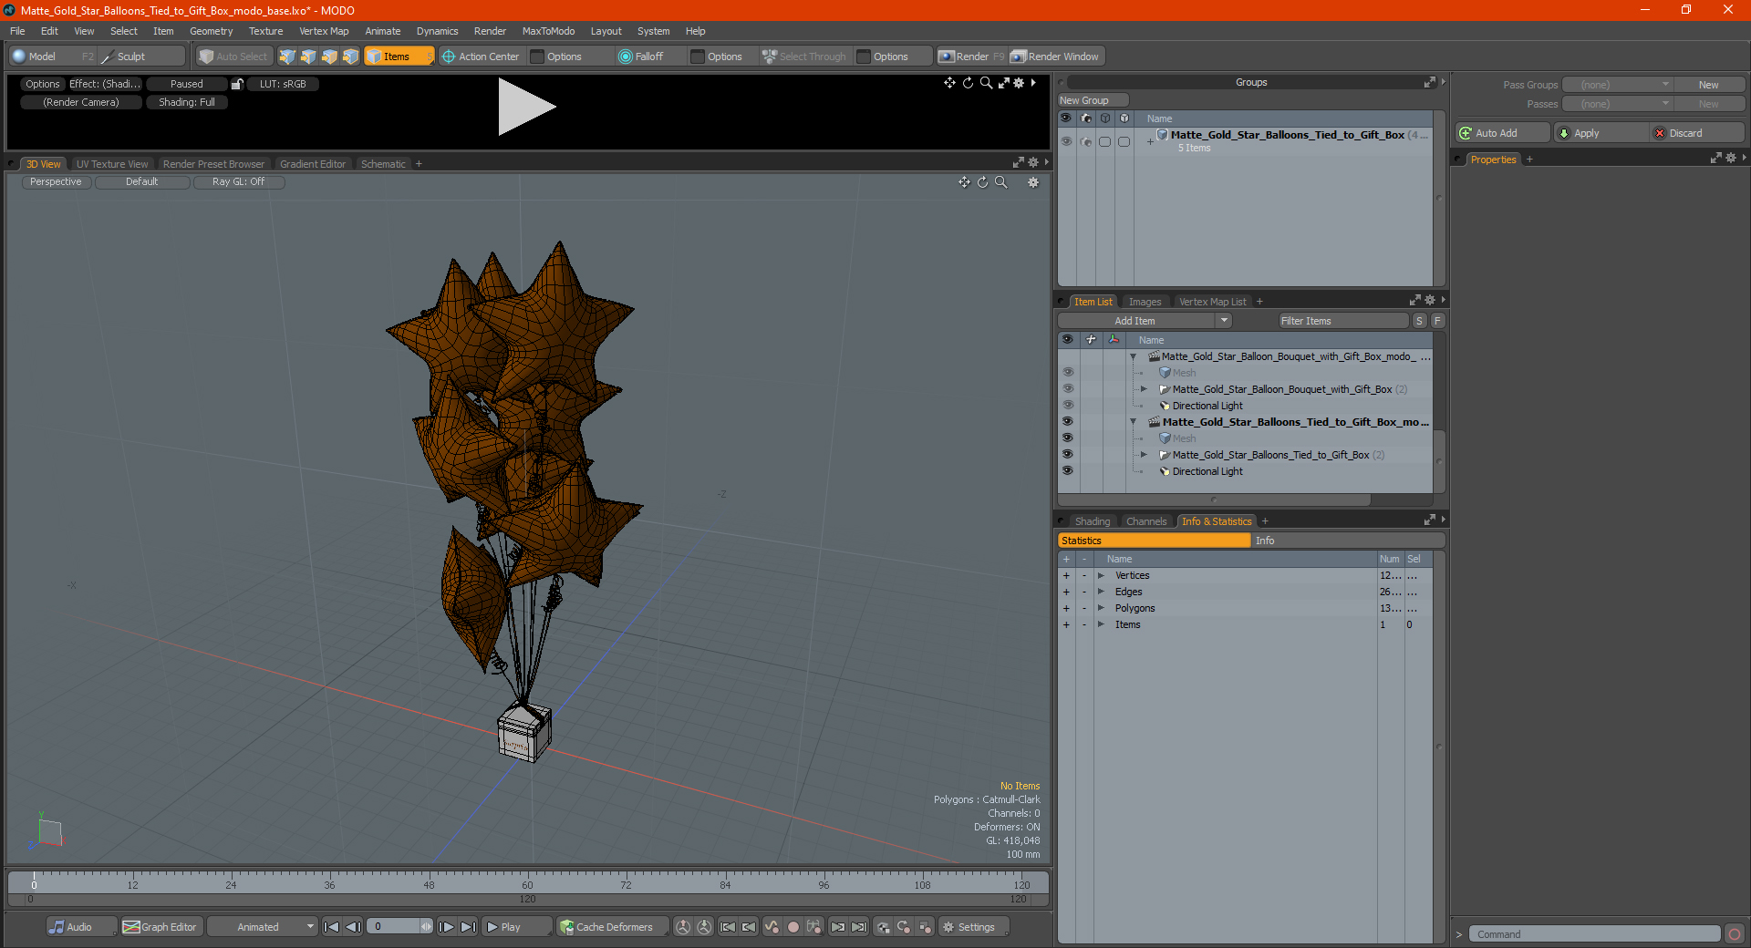
Task: Toggle visibility of Matte_Gold_Star_Balloons_Tied_to_Gift_Box scene row
Action: pyautogui.click(x=1067, y=421)
